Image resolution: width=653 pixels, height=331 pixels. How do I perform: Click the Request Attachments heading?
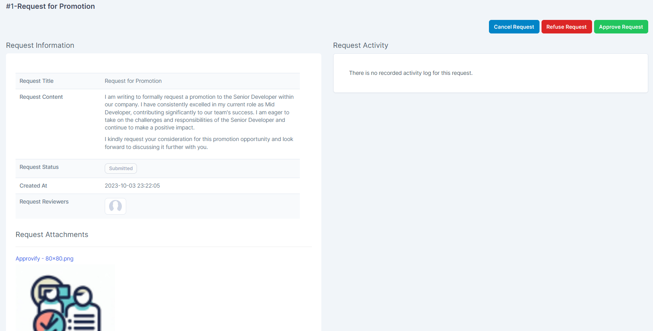[x=52, y=235]
